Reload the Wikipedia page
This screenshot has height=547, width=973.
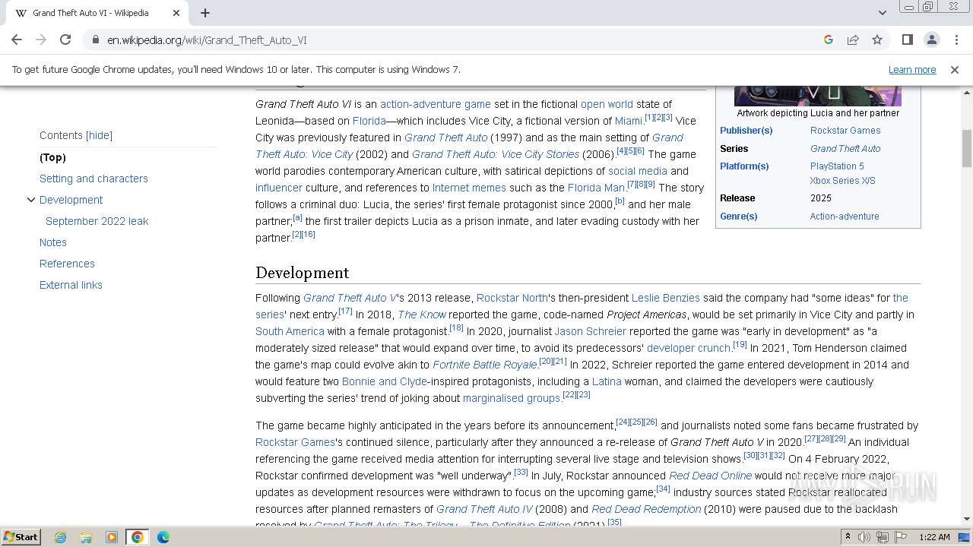[65, 40]
